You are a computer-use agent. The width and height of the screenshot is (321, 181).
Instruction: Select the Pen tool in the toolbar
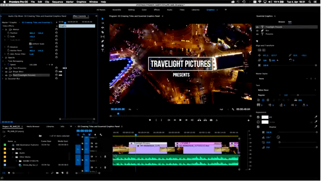tap(103, 41)
